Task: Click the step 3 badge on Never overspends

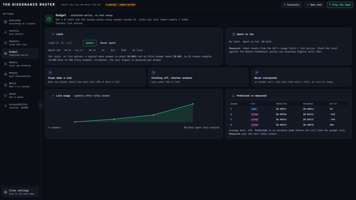Action: point(257,73)
